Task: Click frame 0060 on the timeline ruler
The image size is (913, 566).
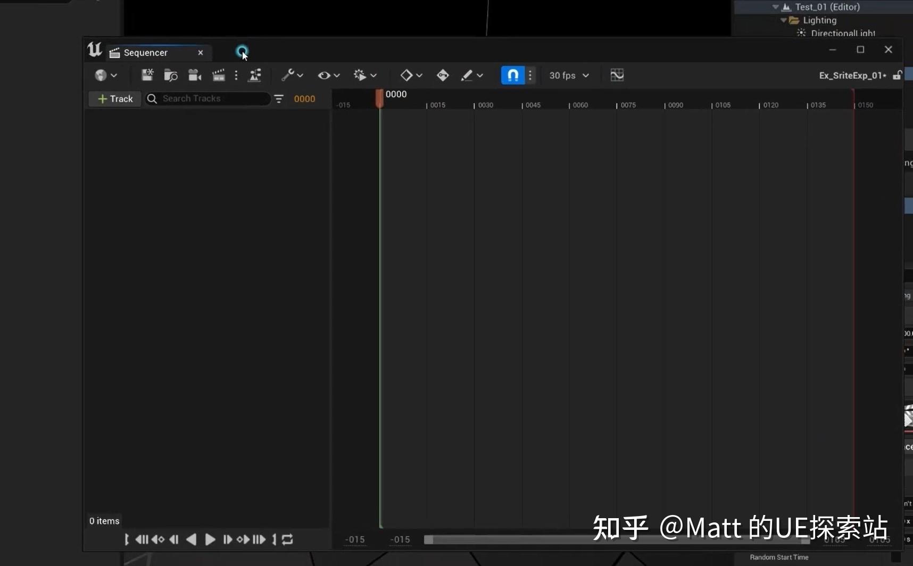Action: coord(580,105)
